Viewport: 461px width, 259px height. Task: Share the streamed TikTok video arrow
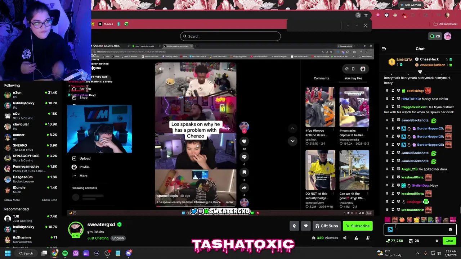244,187
